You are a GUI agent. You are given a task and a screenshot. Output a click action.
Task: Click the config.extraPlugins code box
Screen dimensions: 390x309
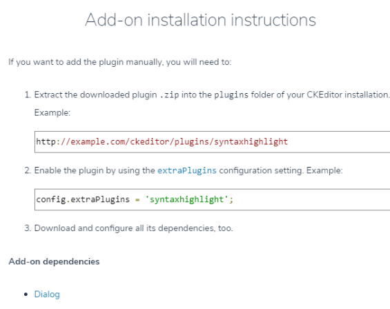pos(212,199)
